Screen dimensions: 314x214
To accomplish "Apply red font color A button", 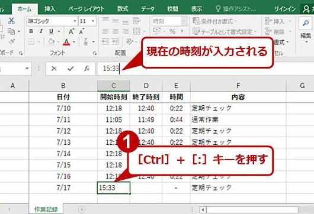I will [66, 42].
